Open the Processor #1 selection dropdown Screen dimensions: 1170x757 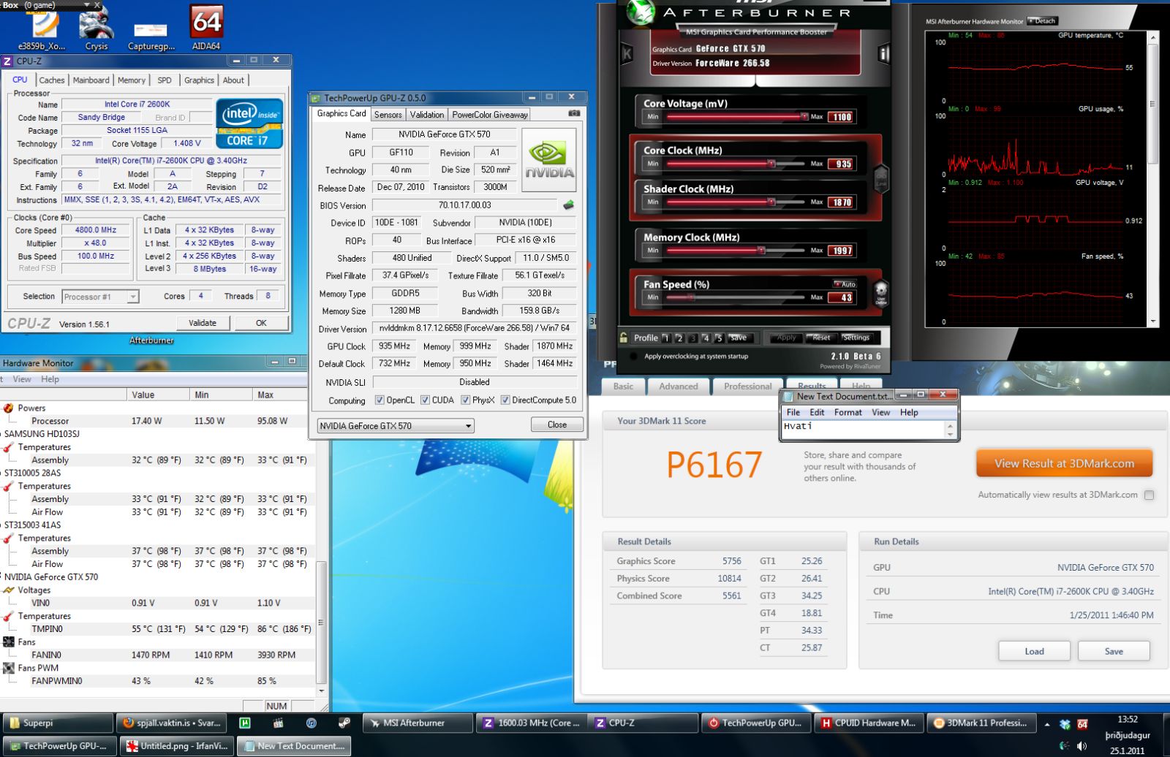click(132, 297)
